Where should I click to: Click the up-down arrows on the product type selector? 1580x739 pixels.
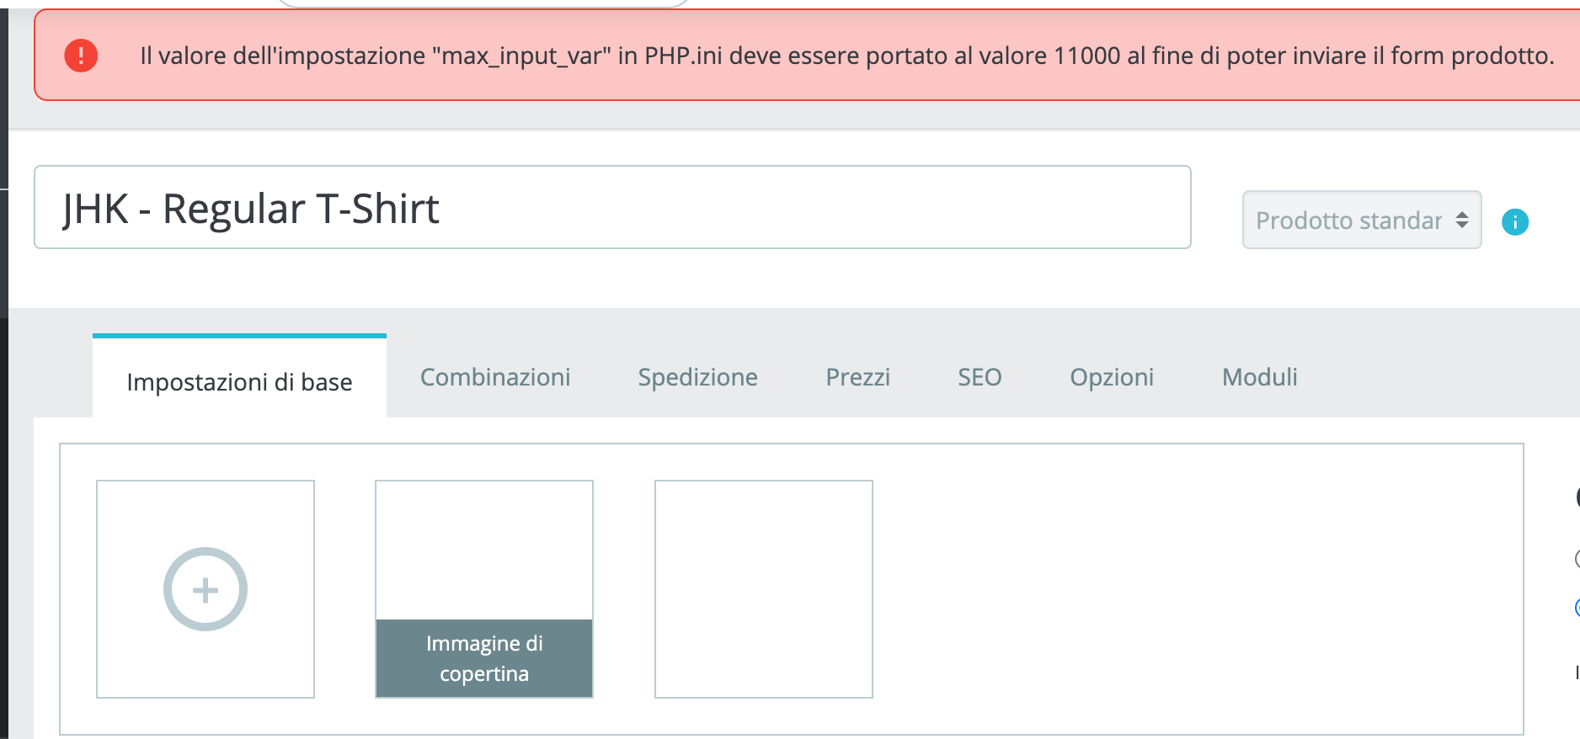click(x=1462, y=221)
